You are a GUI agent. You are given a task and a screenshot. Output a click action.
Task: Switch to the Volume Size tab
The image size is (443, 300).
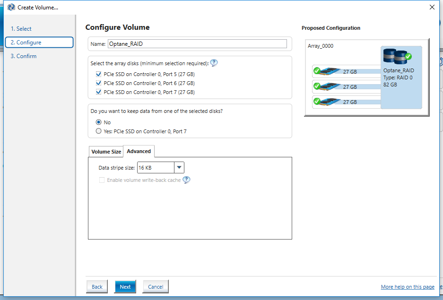(x=106, y=152)
